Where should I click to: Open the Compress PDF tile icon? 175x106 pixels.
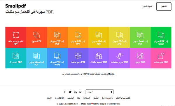[x=16, y=35]
